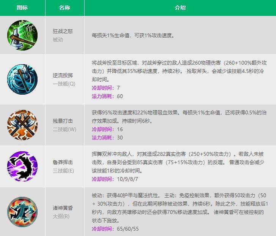Click 法力消耗: 30 in the 残暴打击 row
This screenshot has height=236, width=276.
pos(107,138)
